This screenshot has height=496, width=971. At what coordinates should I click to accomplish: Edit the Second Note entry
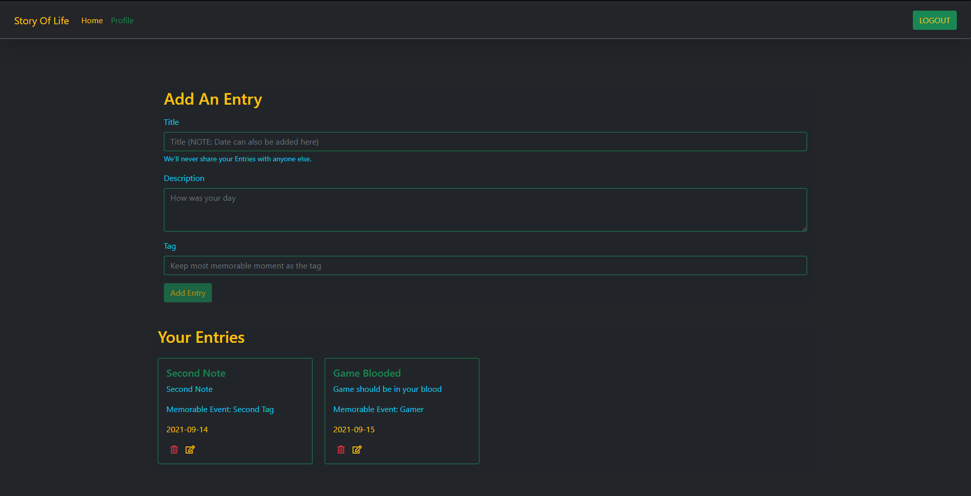[190, 449]
